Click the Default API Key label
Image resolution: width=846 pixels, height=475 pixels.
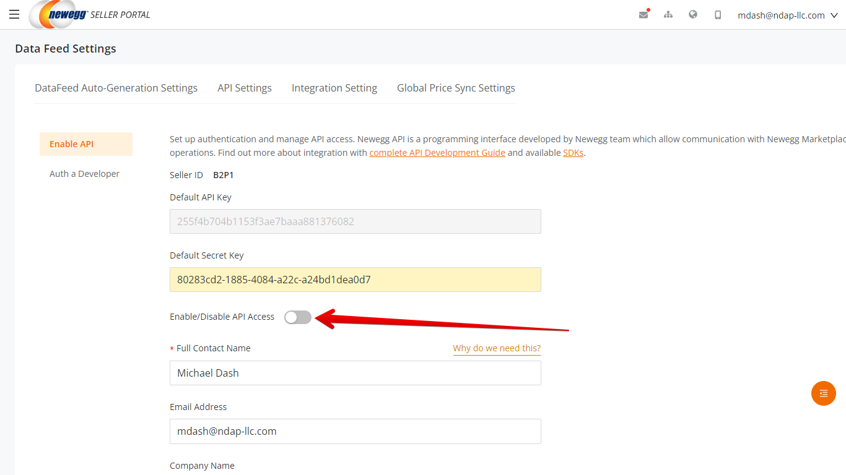point(201,197)
